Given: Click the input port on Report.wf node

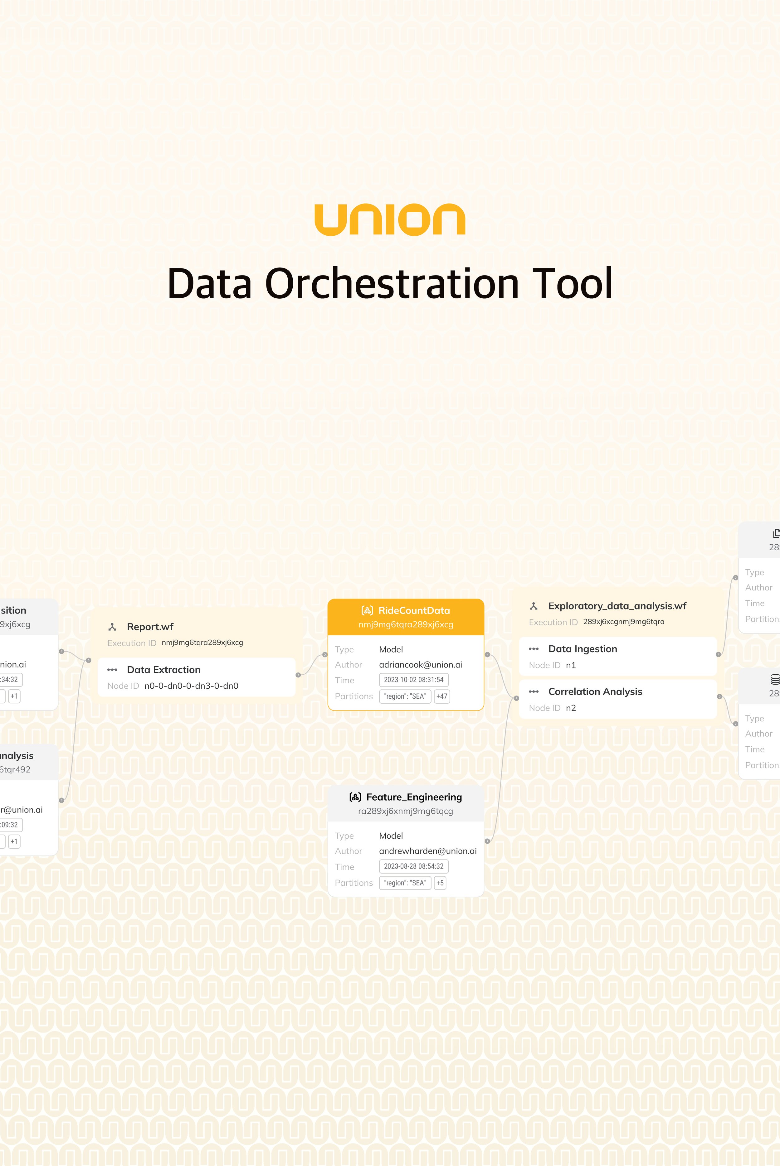Looking at the screenshot, I should click(89, 660).
